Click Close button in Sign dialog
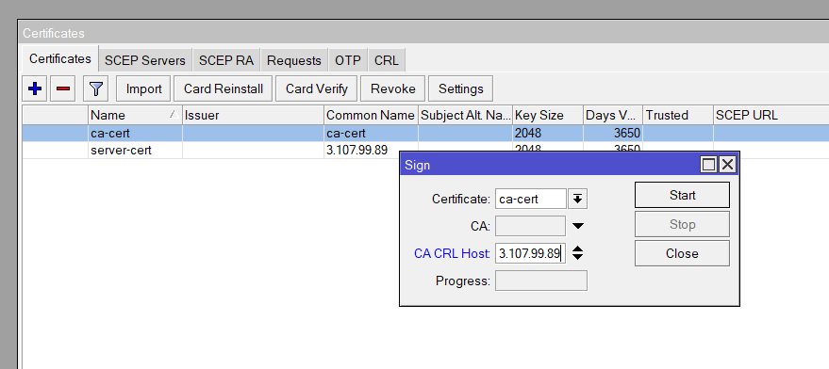Screen dimensions: 829x369 [682, 253]
